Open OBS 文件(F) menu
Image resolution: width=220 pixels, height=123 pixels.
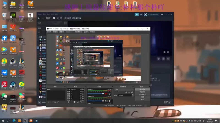pyautogui.click(x=49, y=32)
